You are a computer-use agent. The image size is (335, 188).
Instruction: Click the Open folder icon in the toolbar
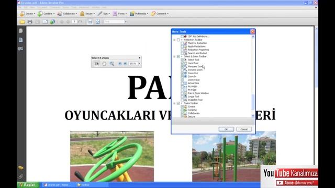pyautogui.click(x=22, y=21)
